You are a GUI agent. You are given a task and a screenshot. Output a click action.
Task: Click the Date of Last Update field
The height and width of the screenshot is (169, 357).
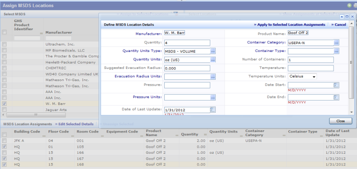(x=187, y=110)
